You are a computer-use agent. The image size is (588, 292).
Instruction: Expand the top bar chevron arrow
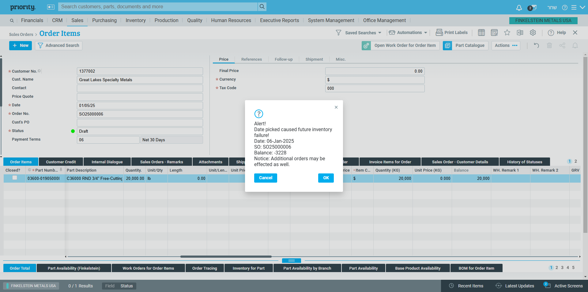pyautogui.click(x=582, y=7)
